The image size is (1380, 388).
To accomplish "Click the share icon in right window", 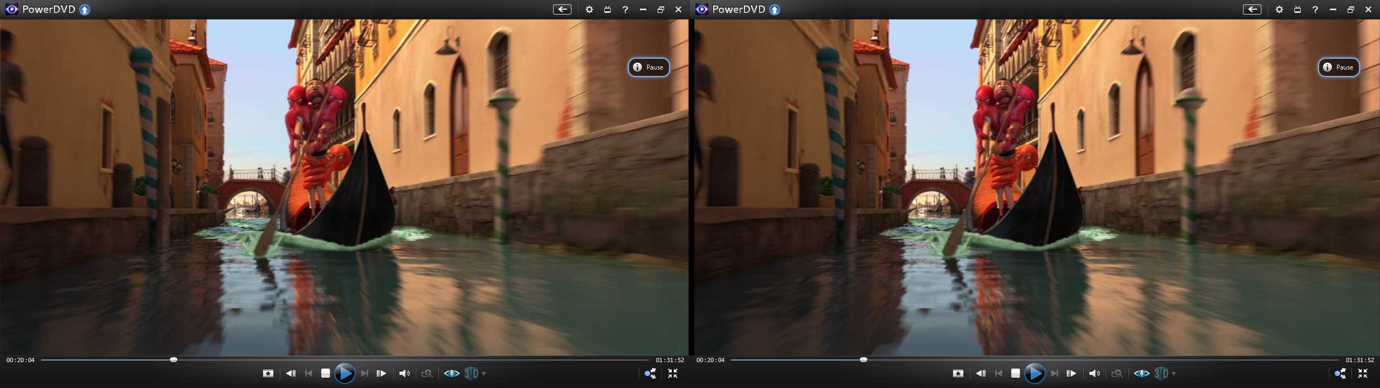I will pyautogui.click(x=1340, y=373).
